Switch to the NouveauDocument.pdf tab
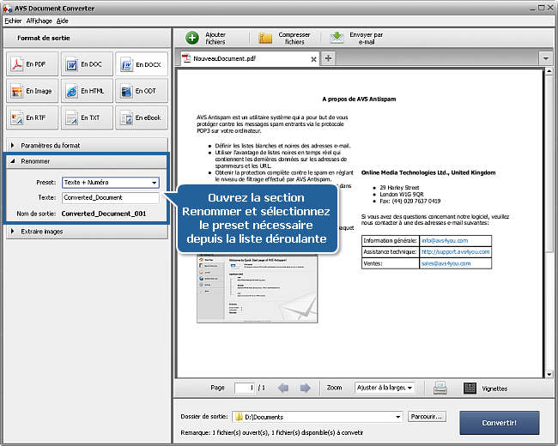 click(242, 59)
